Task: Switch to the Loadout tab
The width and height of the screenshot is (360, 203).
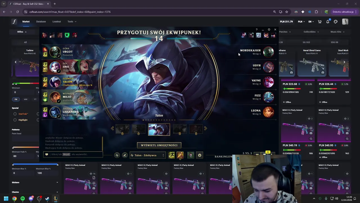Action: [57, 22]
